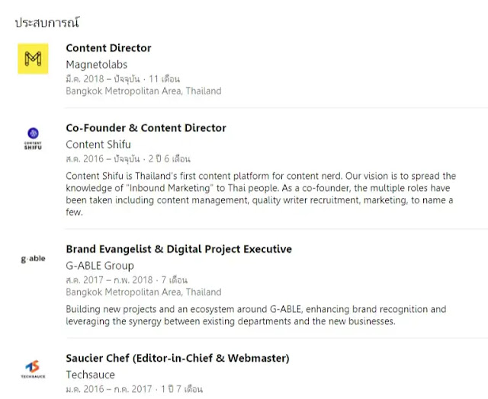This screenshot has height=399, width=488.
Task: Click Brand Evangelist & Digital Project Executive
Action: point(179,249)
